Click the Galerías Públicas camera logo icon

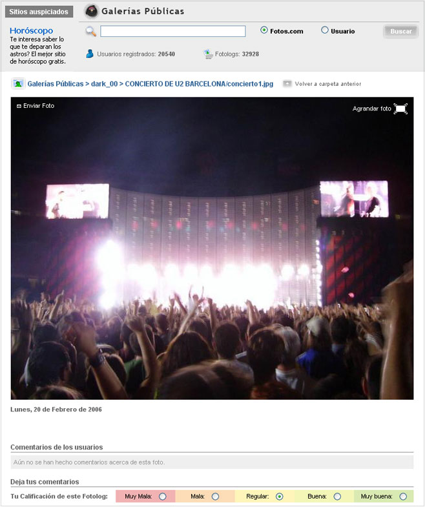coord(91,12)
